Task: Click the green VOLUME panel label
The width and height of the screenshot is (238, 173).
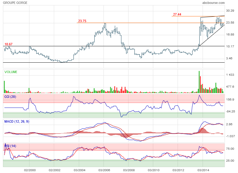Action: tap(11, 72)
